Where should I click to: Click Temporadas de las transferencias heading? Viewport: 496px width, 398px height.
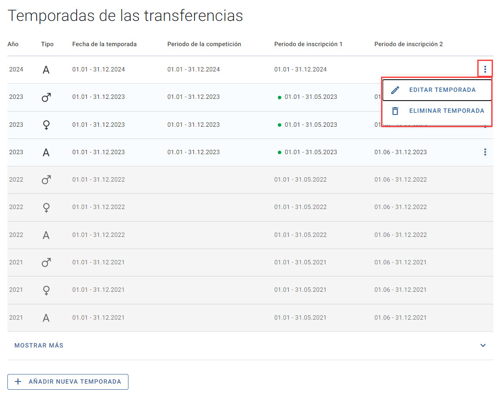pyautogui.click(x=125, y=16)
